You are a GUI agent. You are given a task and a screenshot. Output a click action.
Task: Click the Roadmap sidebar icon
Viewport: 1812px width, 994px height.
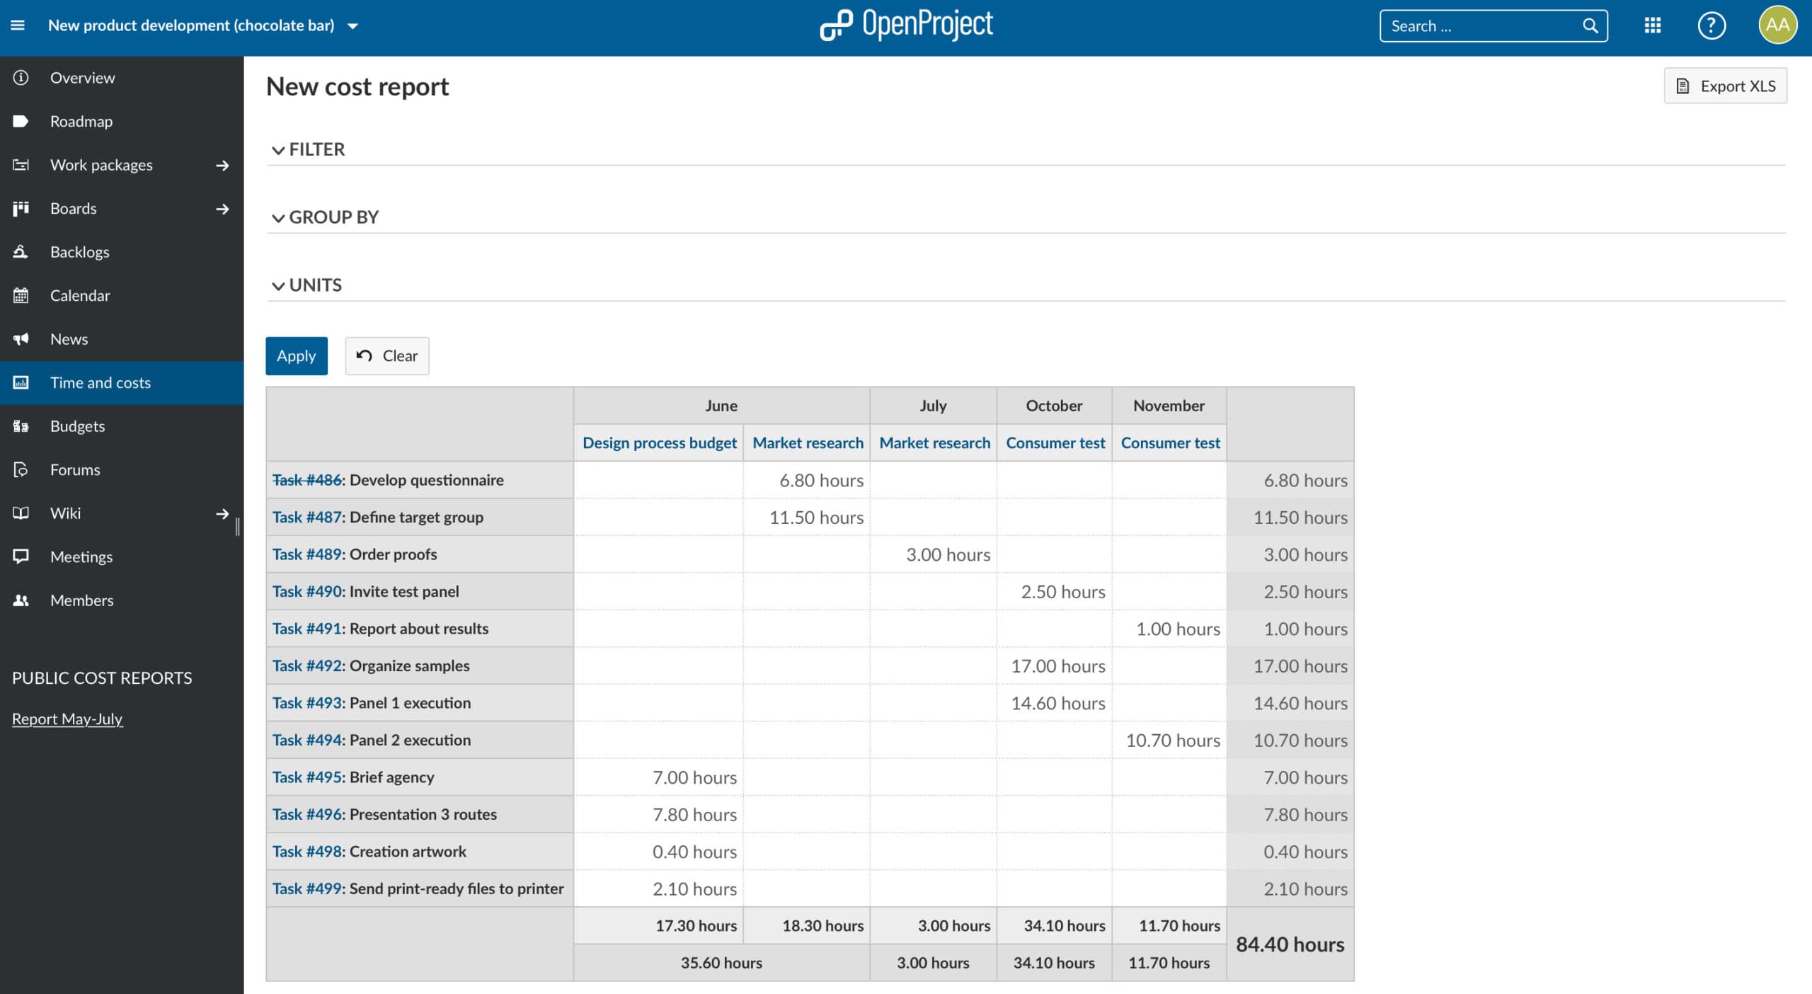coord(20,121)
